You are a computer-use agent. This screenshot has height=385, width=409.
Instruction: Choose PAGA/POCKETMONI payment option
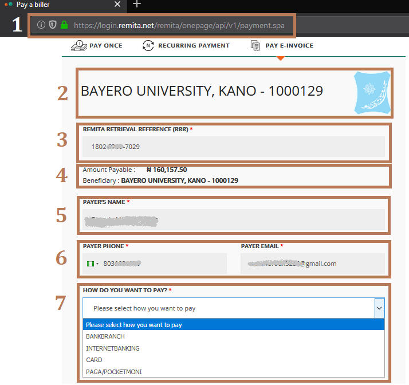(x=113, y=372)
